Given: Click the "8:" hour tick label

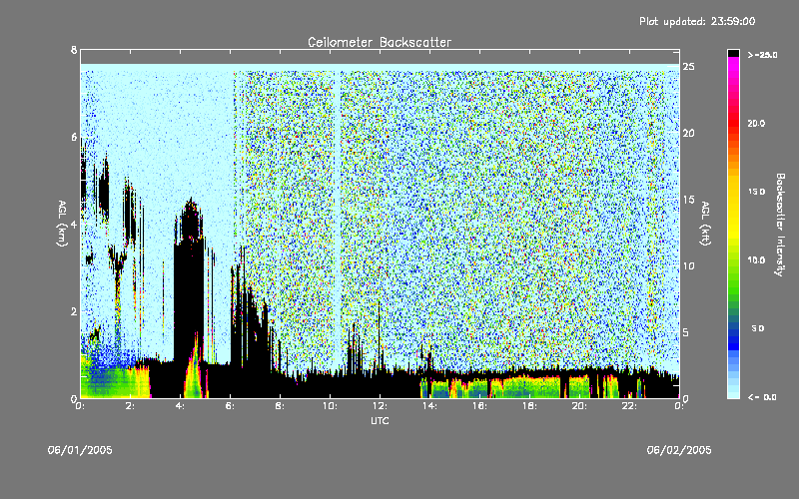Looking at the screenshot, I should click(281, 406).
